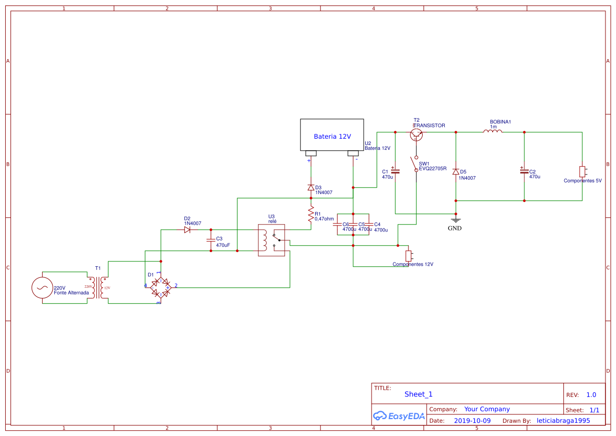
Task: Click the 'Componentes 12V' label
Action: [x=413, y=264]
